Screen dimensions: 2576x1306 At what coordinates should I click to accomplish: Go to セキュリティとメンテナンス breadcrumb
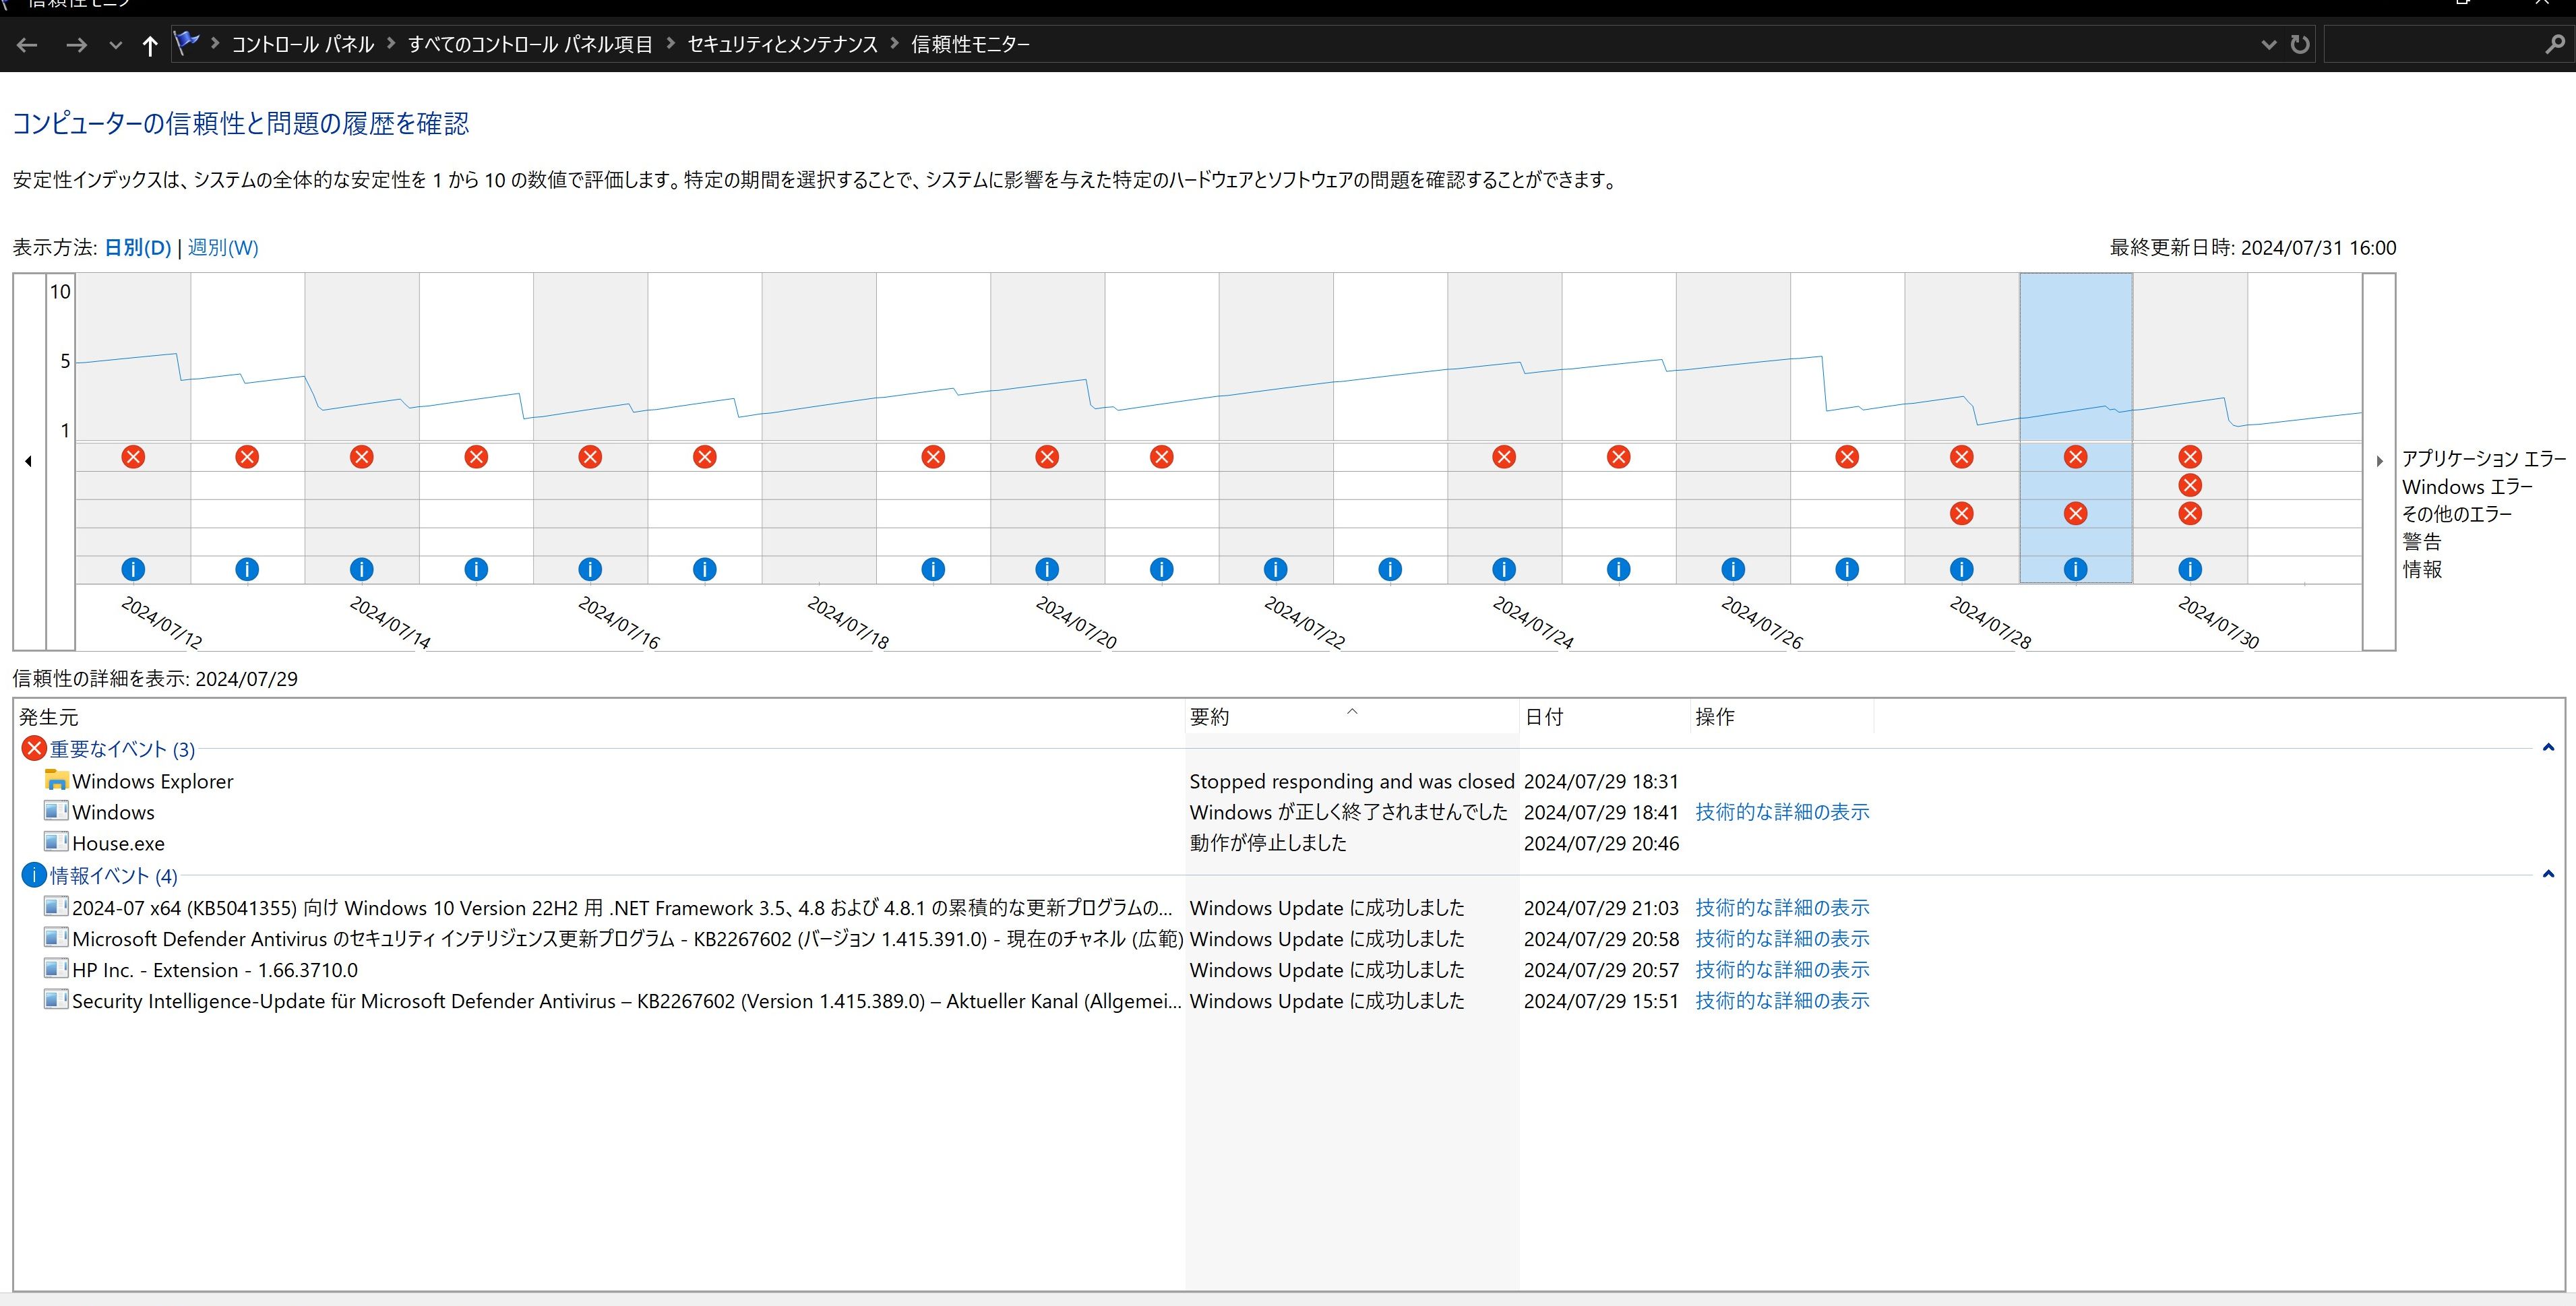coord(782,44)
